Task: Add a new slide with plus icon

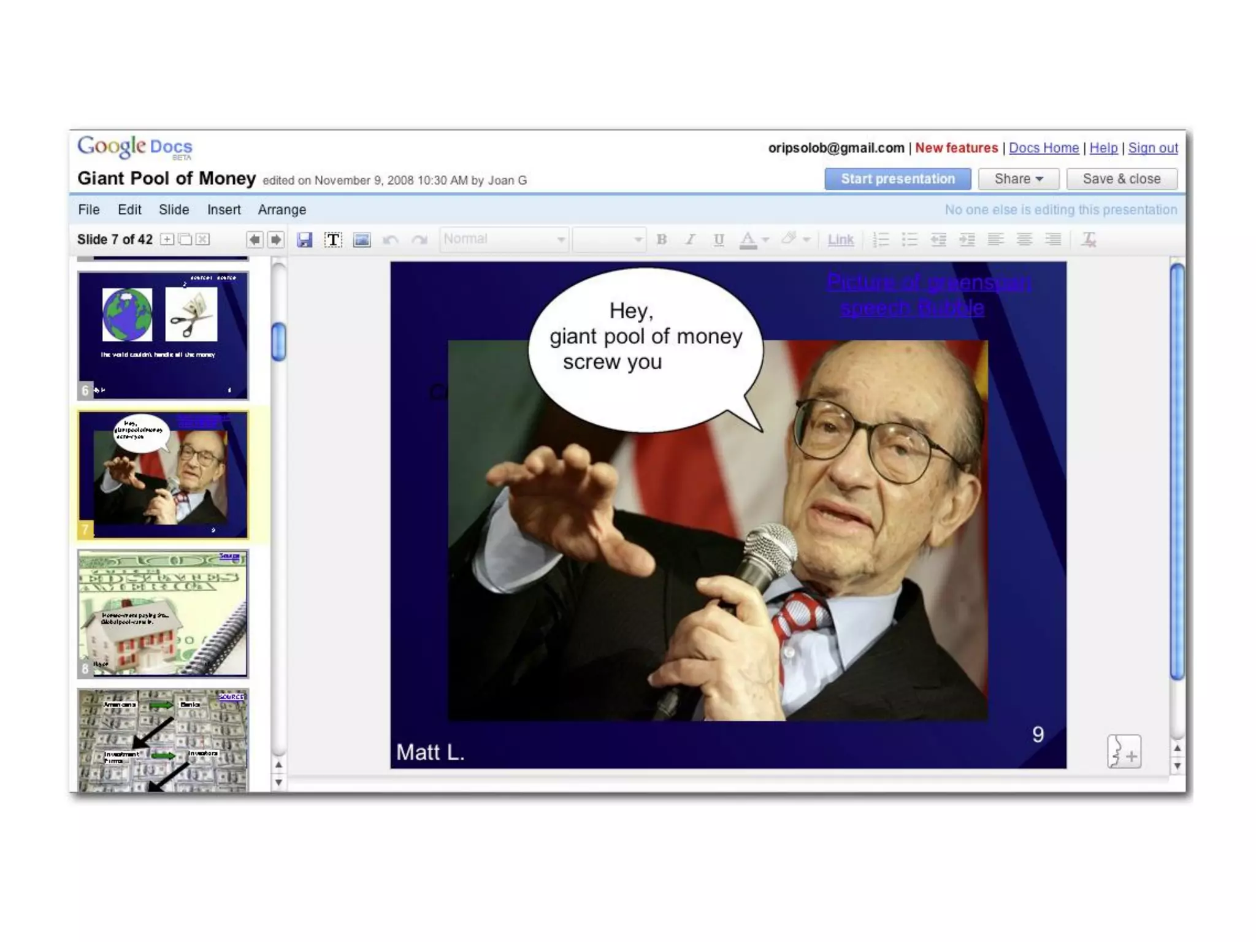Action: pos(167,239)
